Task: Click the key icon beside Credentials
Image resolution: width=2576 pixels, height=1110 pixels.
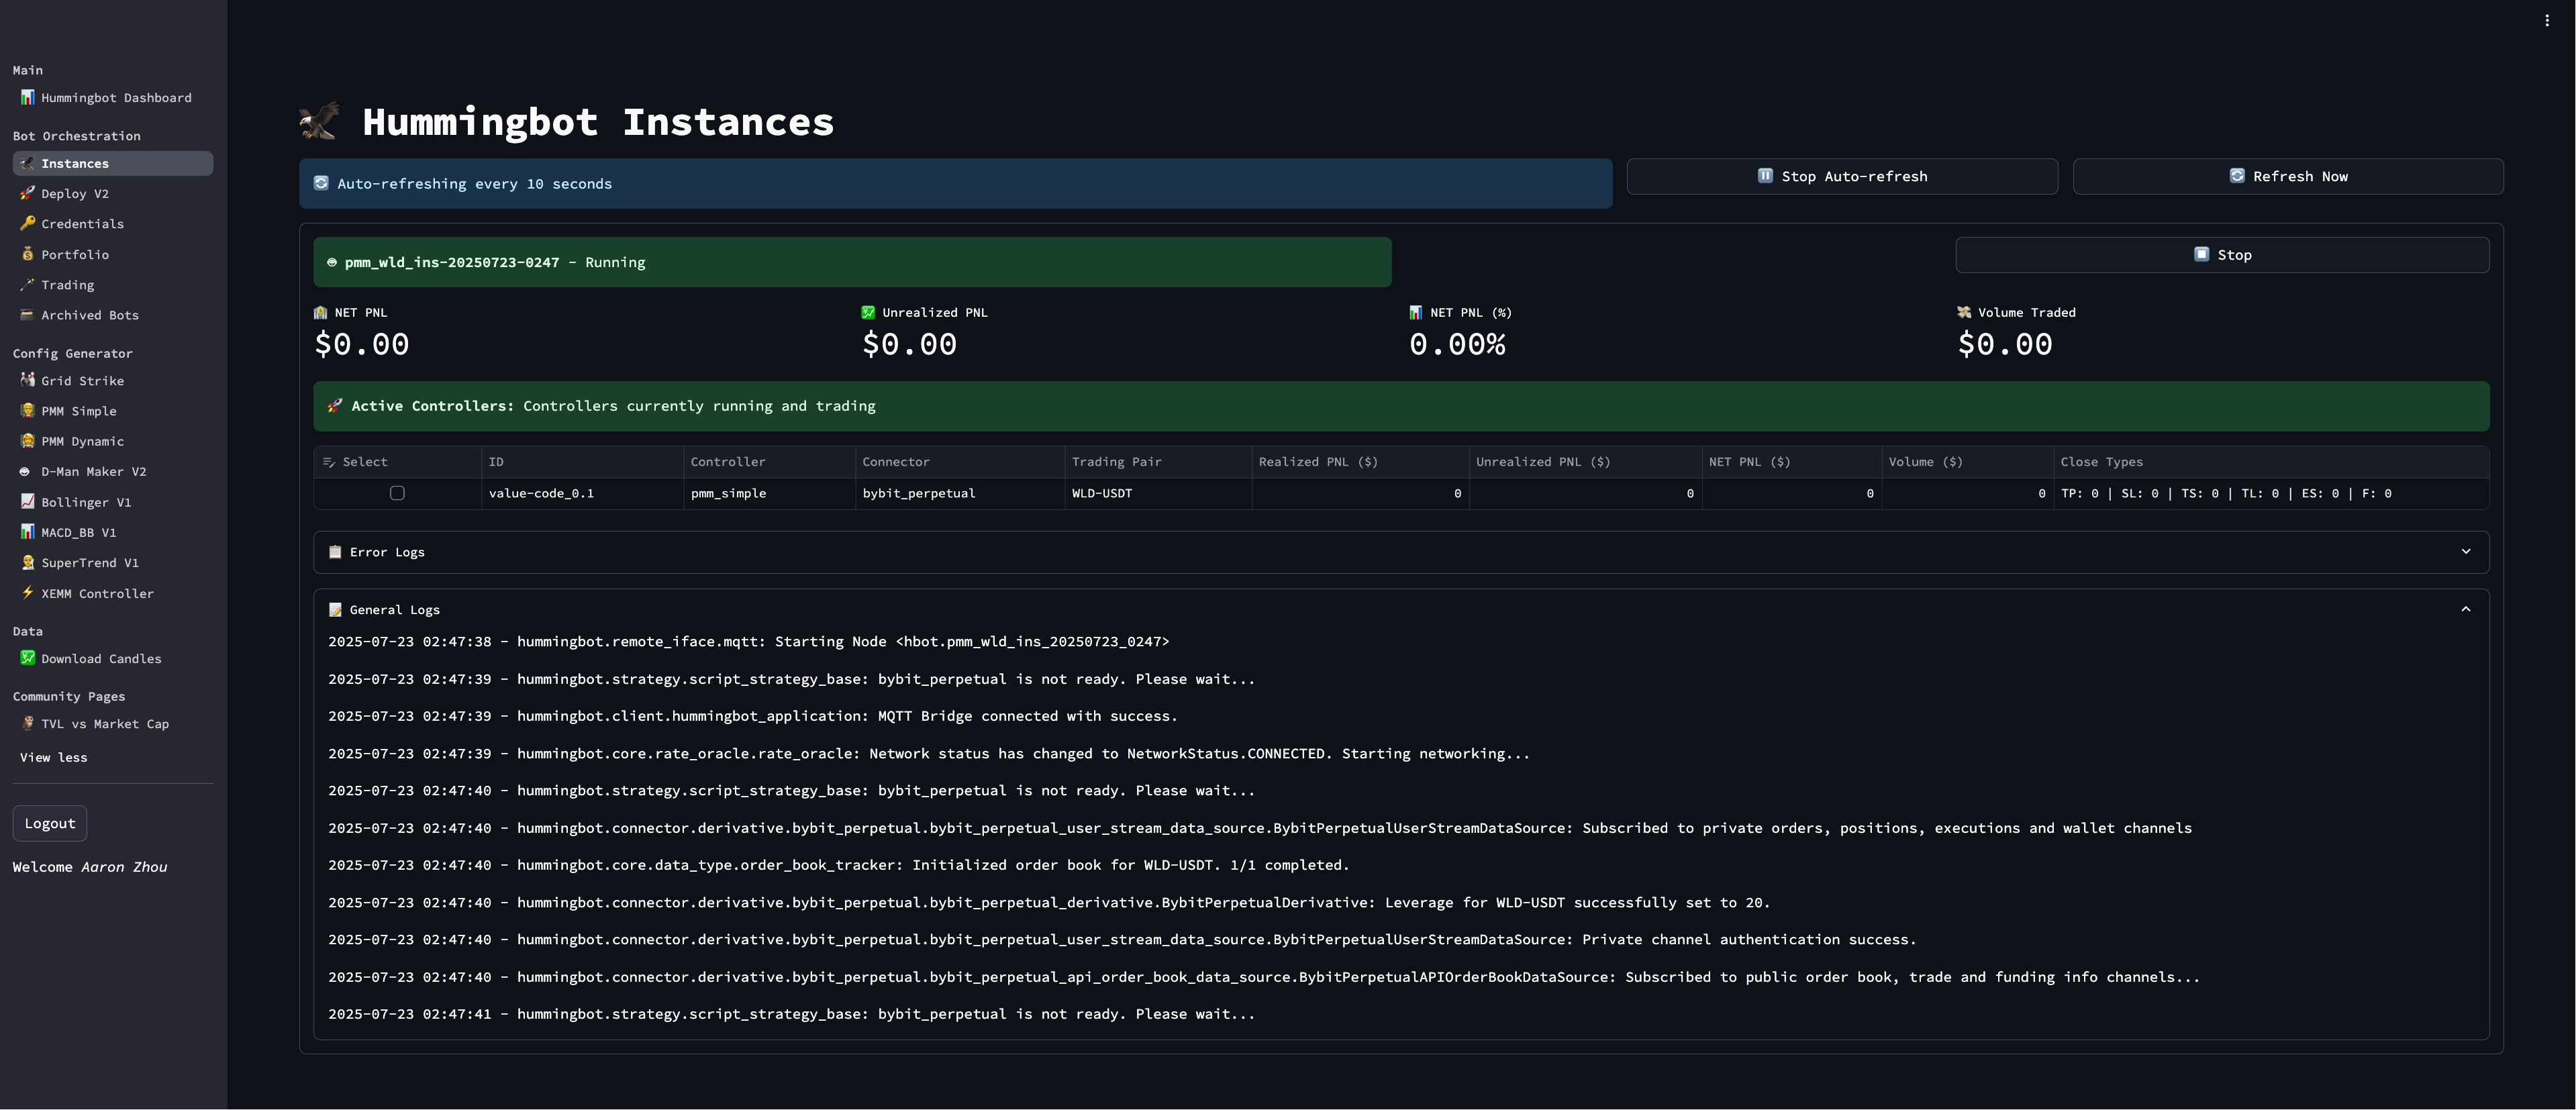Action: click(x=28, y=223)
